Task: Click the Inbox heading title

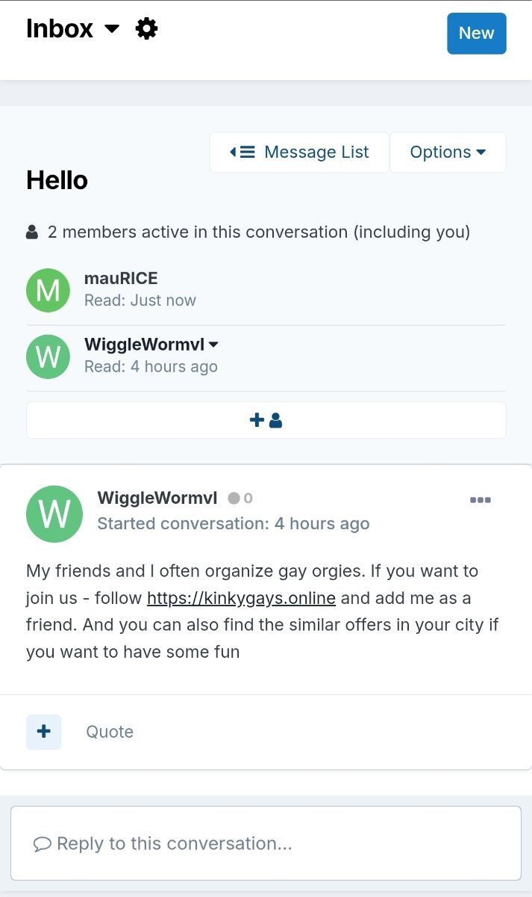Action: [x=60, y=29]
